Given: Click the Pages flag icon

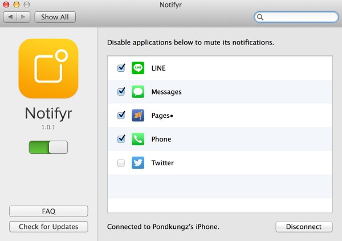Looking at the screenshot, I should point(138,116).
